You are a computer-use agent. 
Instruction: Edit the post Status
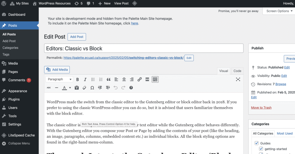[x=287, y=67]
